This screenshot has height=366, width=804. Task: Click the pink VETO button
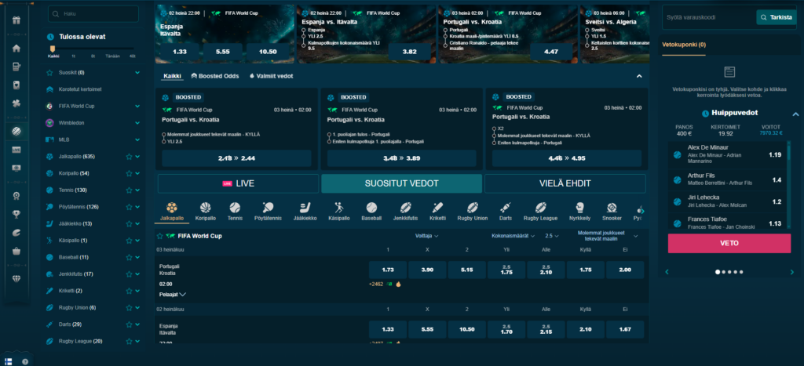click(x=729, y=243)
